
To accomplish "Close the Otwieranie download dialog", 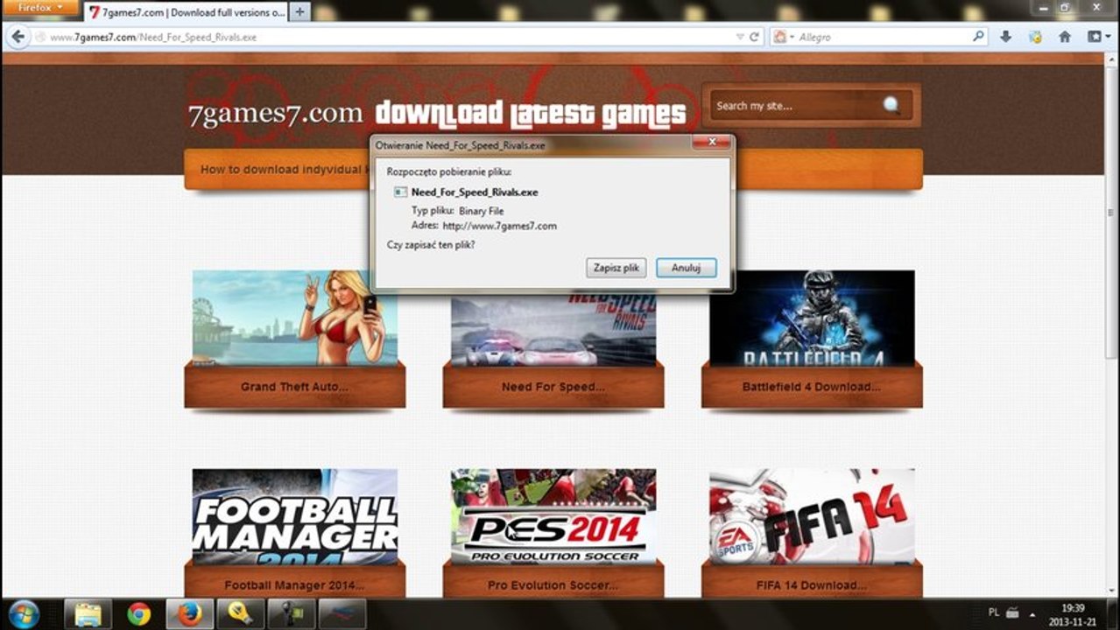I will (711, 143).
